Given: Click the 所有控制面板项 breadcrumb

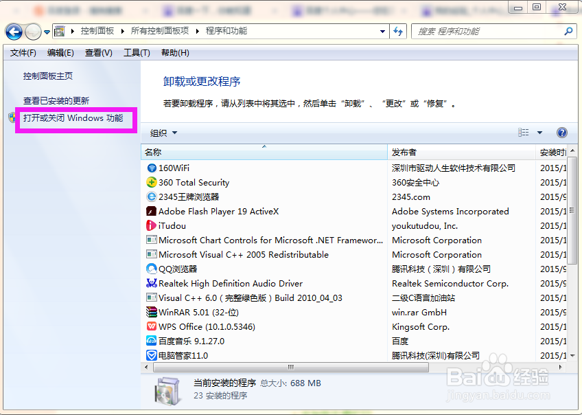Looking at the screenshot, I should click(x=160, y=31).
